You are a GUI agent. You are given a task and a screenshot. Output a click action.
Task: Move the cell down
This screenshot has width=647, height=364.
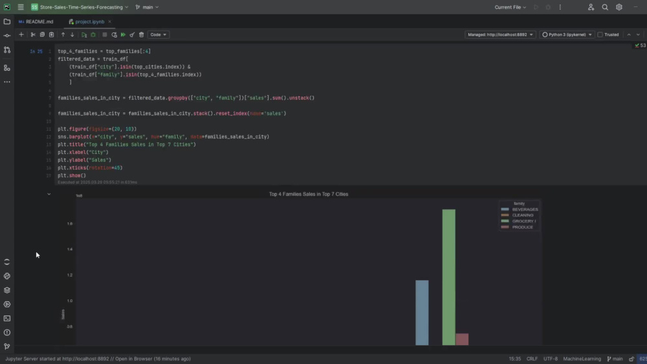point(72,35)
